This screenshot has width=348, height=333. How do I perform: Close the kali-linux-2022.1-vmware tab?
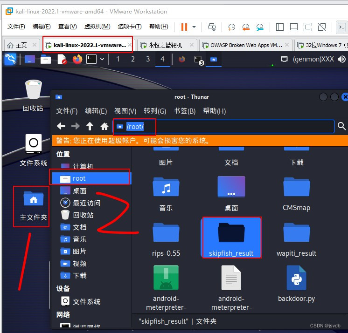(130, 45)
